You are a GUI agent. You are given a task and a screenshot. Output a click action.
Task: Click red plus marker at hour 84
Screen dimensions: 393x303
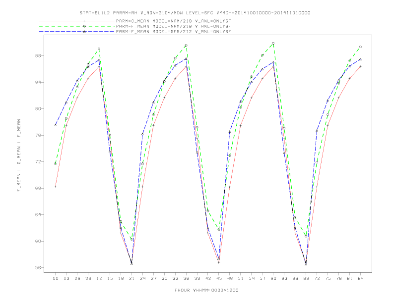[x=360, y=66]
